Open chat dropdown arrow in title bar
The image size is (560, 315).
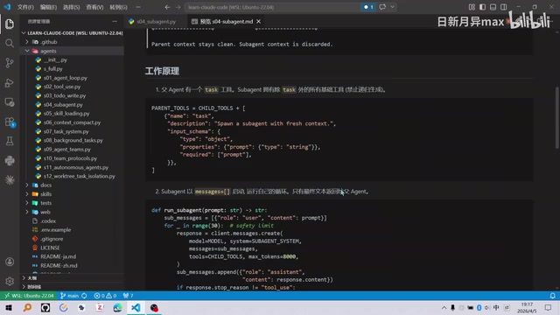pos(392,7)
